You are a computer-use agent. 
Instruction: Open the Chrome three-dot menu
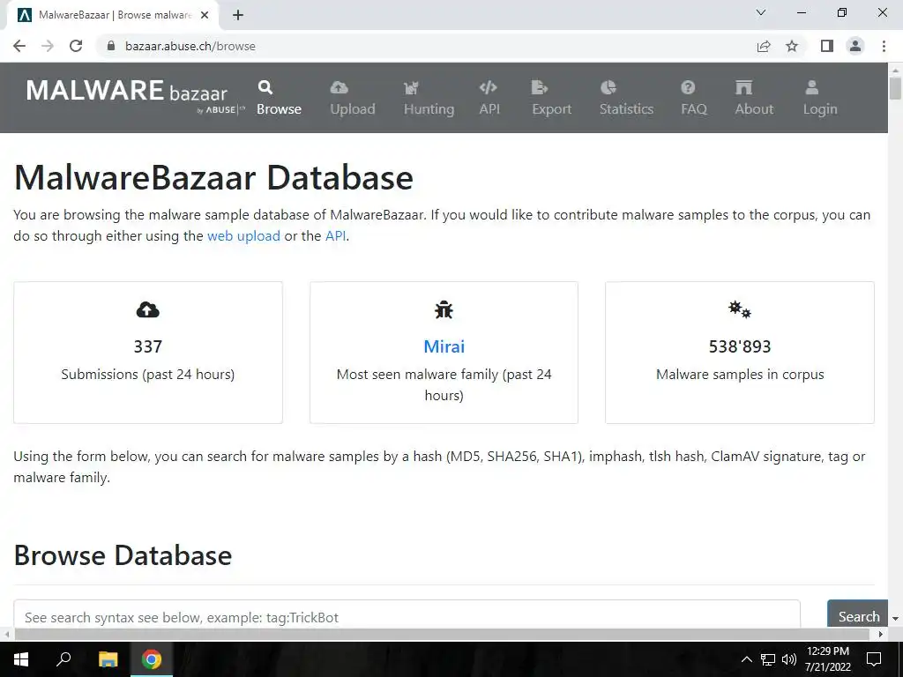884,46
